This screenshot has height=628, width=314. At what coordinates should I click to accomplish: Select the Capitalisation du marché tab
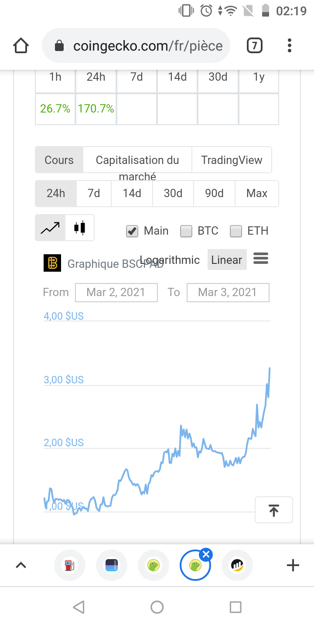pyautogui.click(x=137, y=160)
